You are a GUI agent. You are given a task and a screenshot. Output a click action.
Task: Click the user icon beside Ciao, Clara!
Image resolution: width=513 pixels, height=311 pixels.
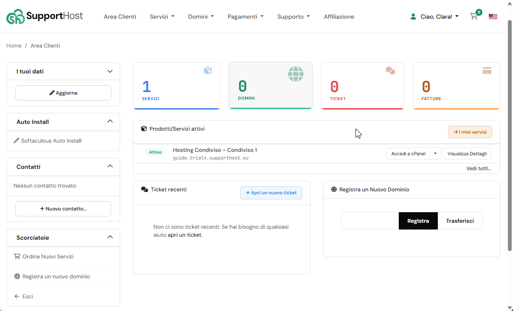[413, 17]
